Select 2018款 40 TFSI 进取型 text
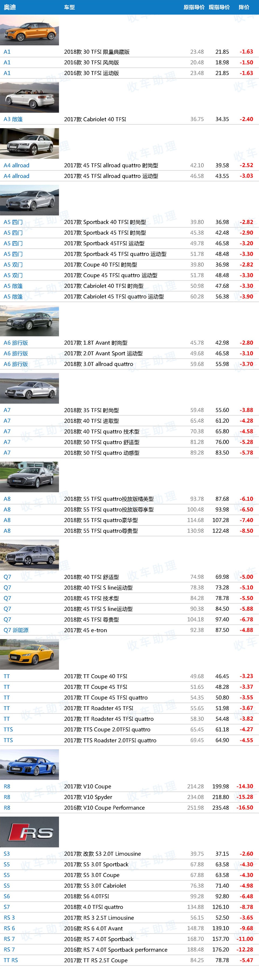This screenshot has width=259, height=969. [91, 421]
